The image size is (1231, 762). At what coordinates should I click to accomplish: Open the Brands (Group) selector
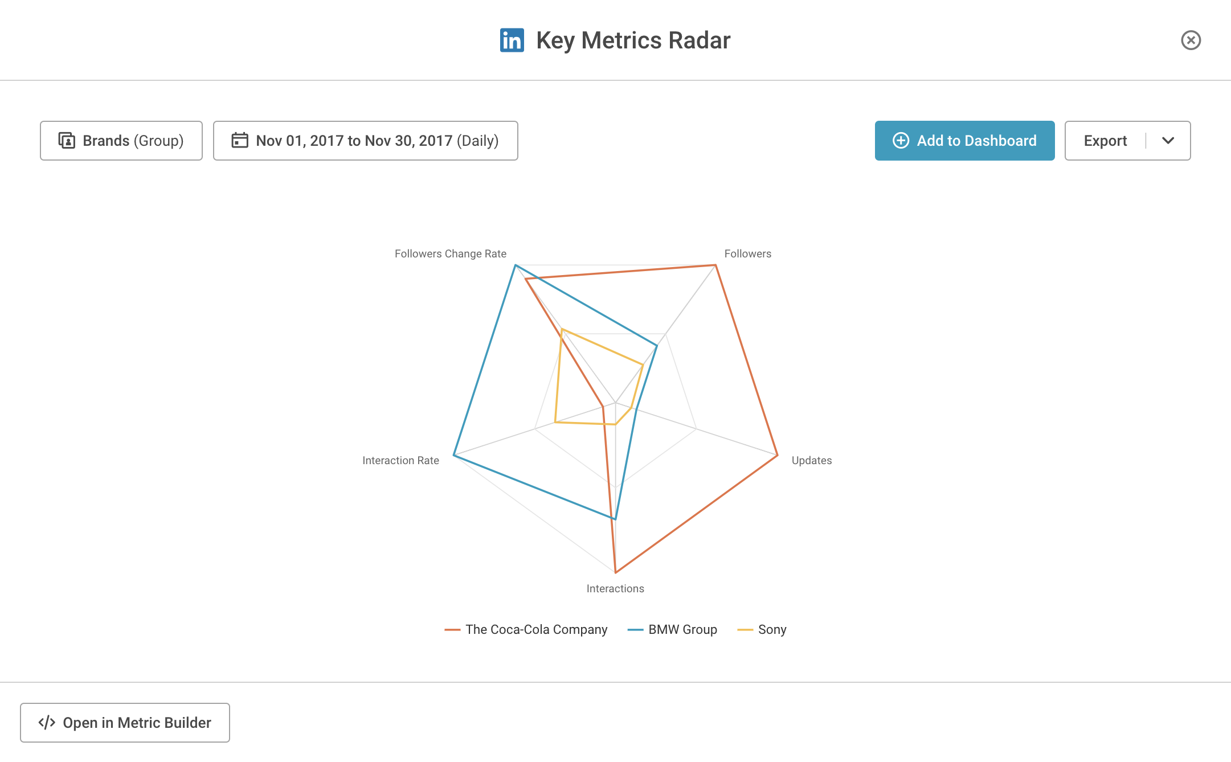coord(121,141)
